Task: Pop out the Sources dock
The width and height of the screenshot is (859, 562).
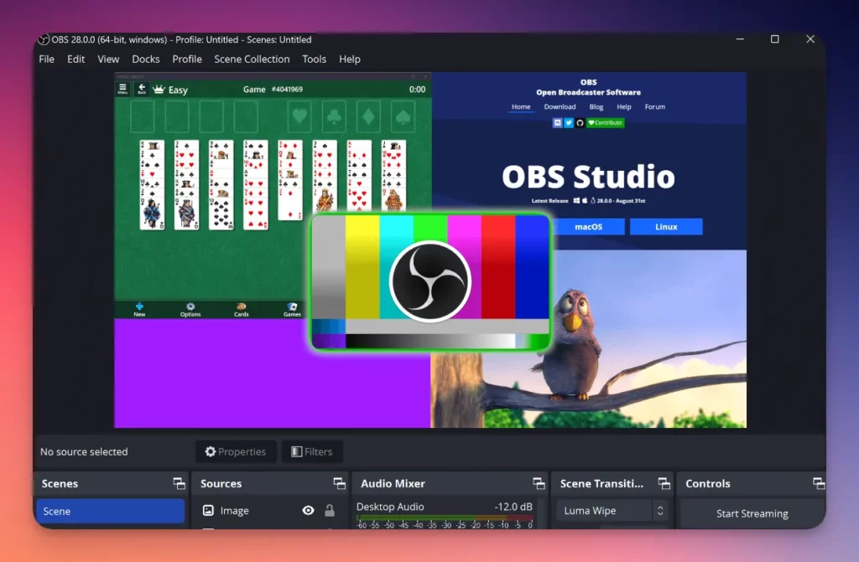Action: (340, 482)
